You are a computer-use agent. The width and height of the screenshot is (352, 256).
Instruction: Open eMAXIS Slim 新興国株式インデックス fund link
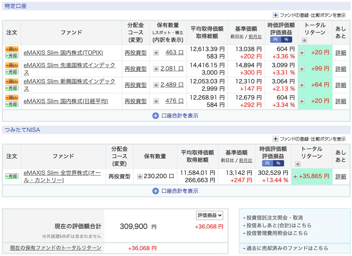pos(69,85)
